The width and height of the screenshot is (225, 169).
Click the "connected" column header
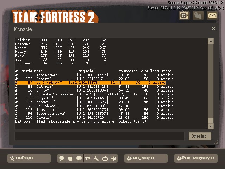tap(128, 71)
